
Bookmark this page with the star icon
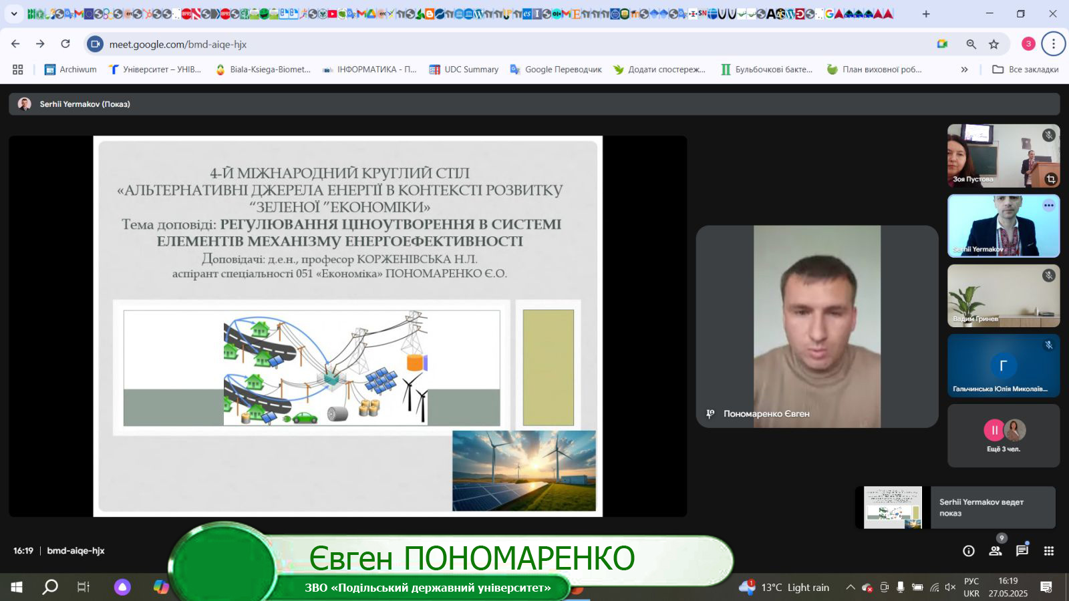[x=994, y=44]
